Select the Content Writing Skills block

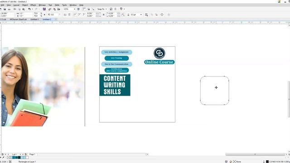(115, 85)
